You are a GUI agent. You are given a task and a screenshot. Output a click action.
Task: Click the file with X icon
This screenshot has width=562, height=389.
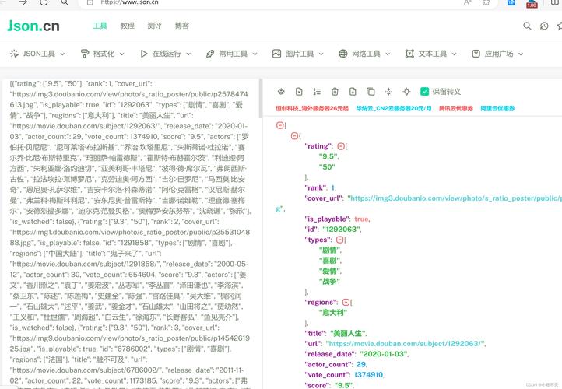299,92
